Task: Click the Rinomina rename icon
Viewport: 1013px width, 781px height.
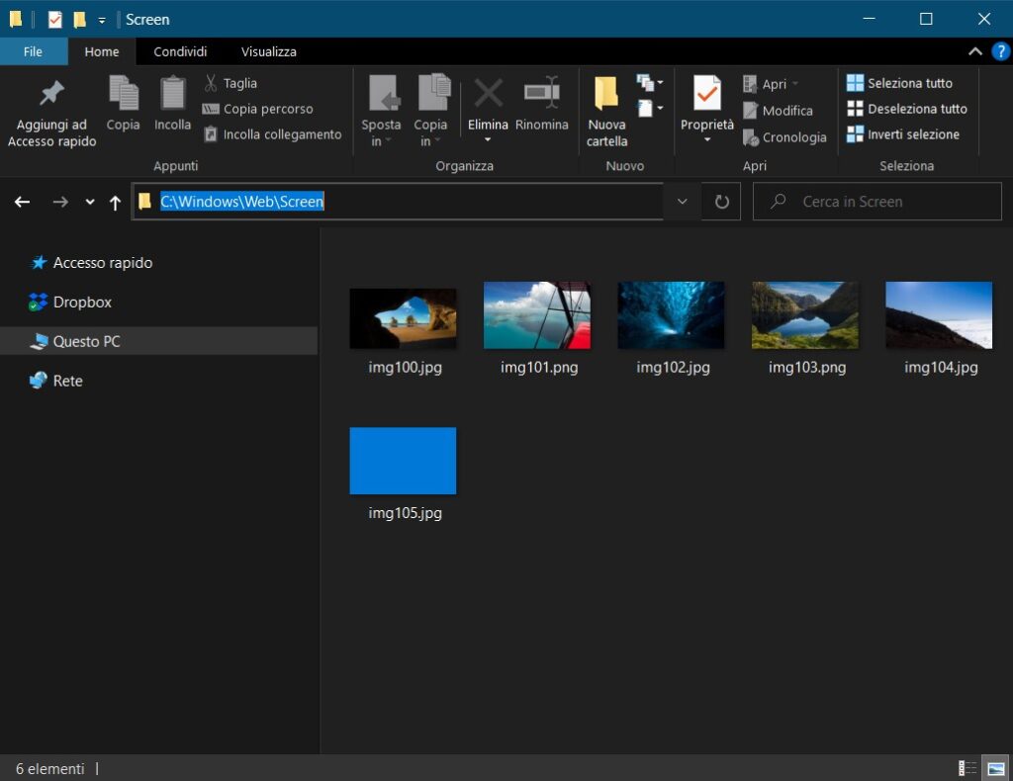Action: [x=542, y=94]
